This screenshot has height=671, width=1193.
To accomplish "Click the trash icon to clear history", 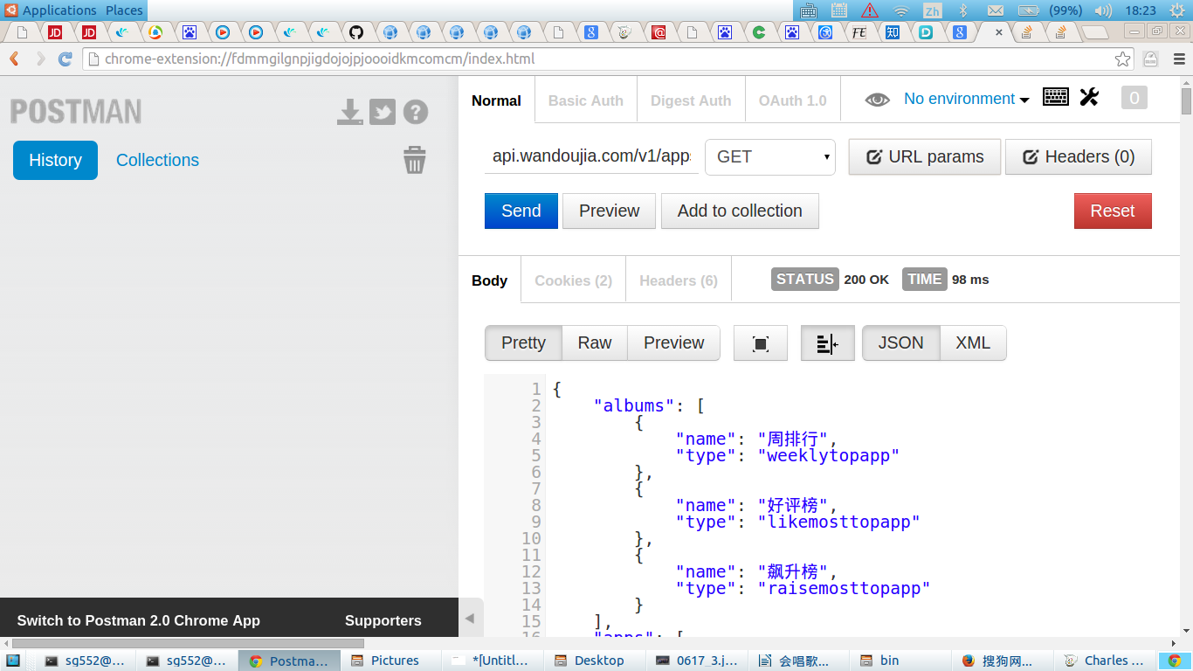I will coord(415,160).
